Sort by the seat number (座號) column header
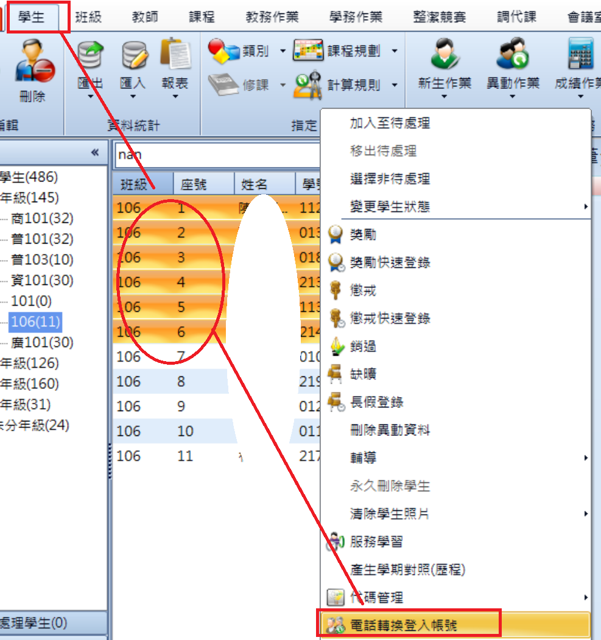The height and width of the screenshot is (640, 601). pos(204,185)
